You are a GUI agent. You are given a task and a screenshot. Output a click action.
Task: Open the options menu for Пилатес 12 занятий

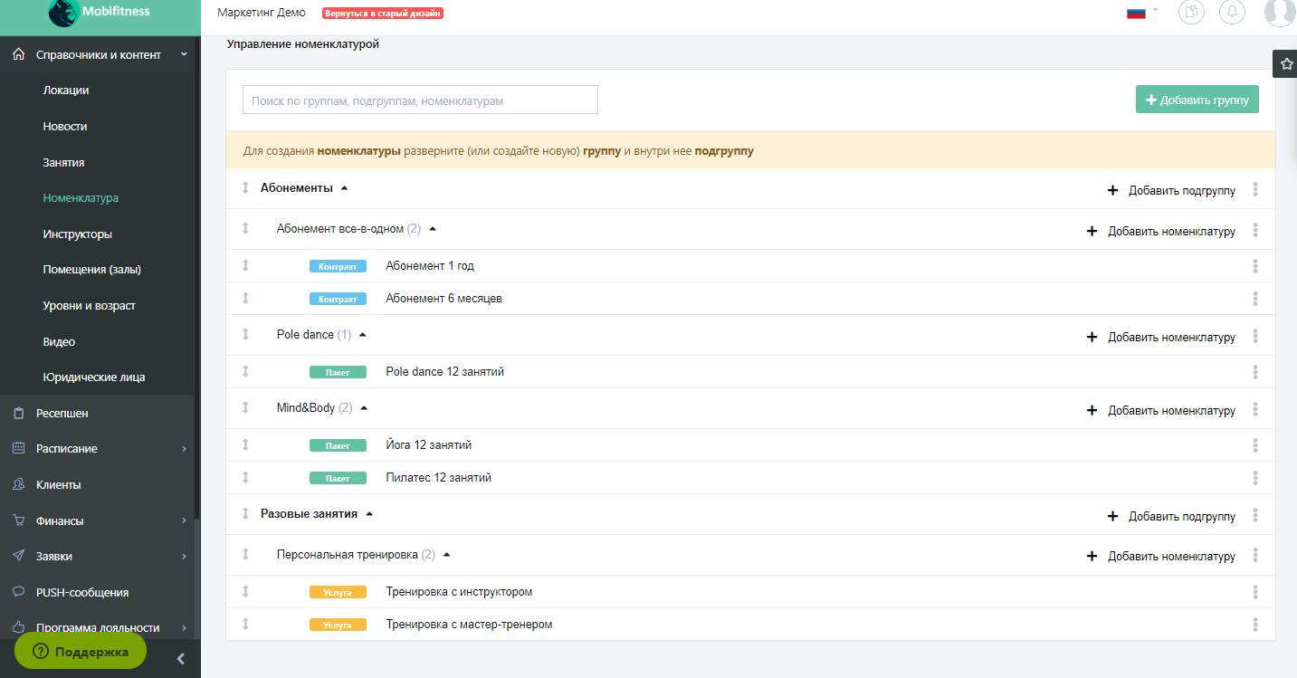1255,478
